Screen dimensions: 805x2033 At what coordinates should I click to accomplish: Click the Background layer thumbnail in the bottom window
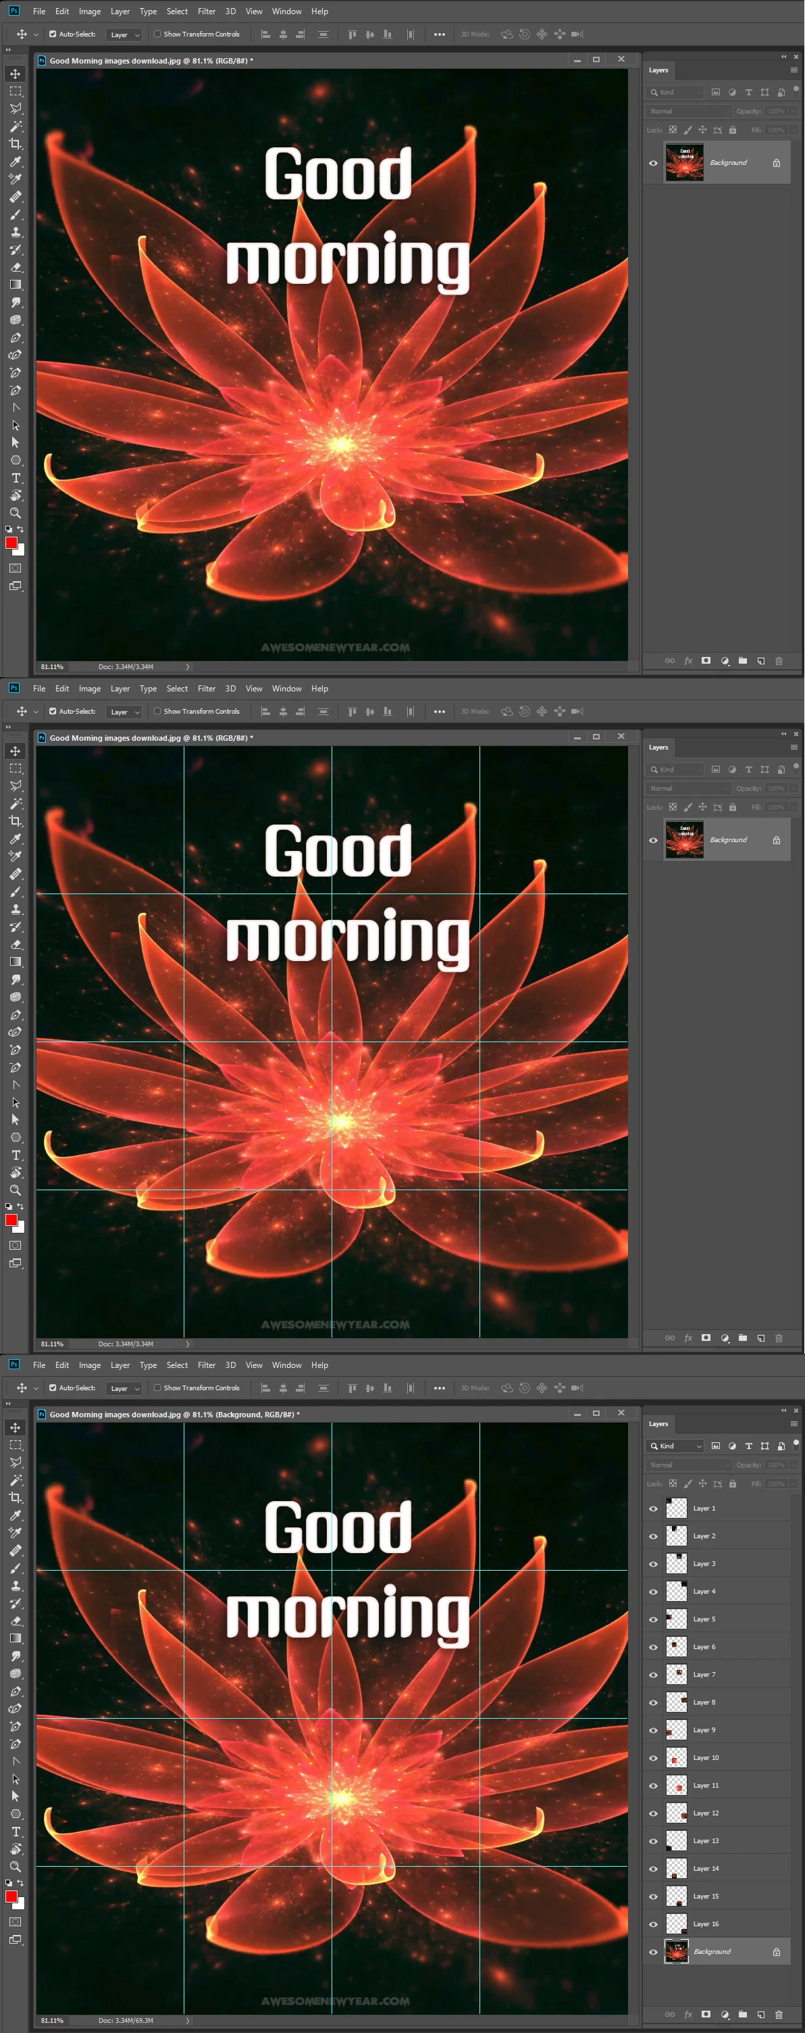click(677, 1952)
